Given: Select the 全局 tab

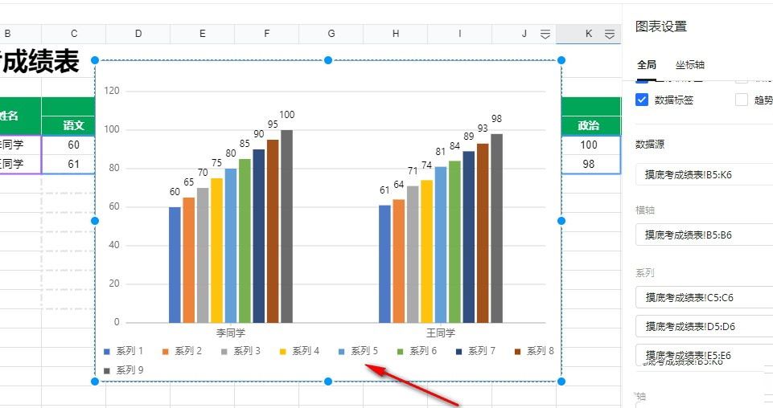Looking at the screenshot, I should (x=647, y=65).
